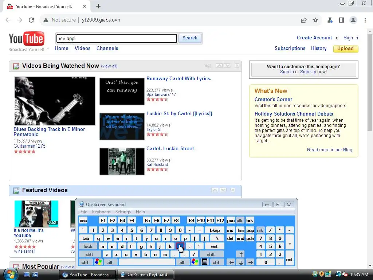Screen dimensions: 373x280
Task: Open Runaway Cartel With Lyrics video link
Action: point(179,79)
